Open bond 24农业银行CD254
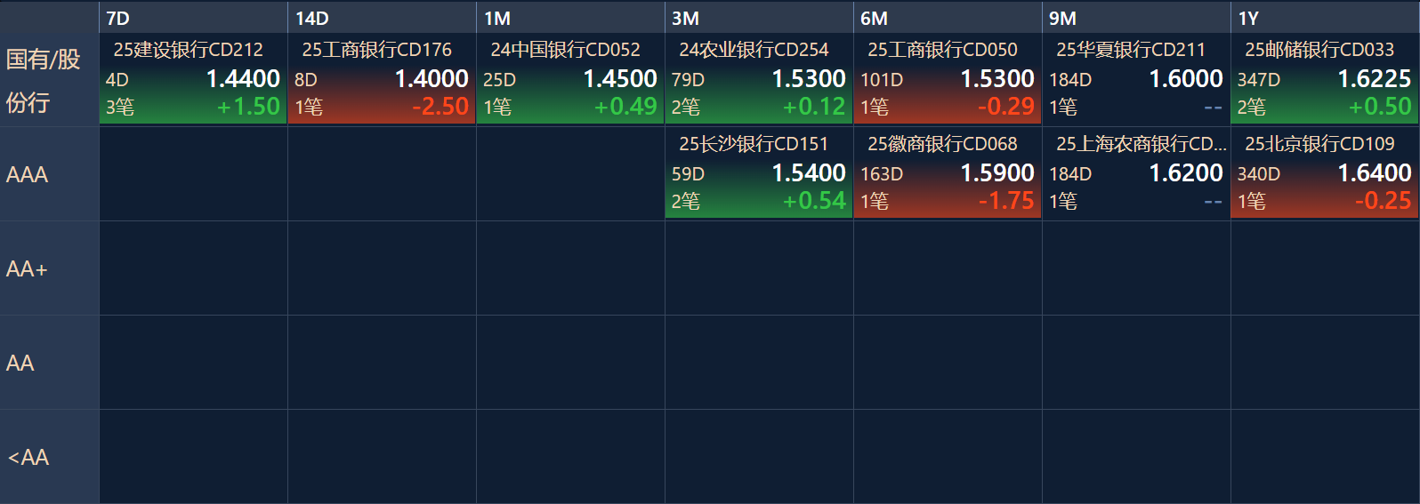 point(754,50)
